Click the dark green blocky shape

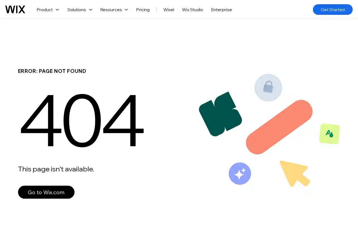coord(220,114)
